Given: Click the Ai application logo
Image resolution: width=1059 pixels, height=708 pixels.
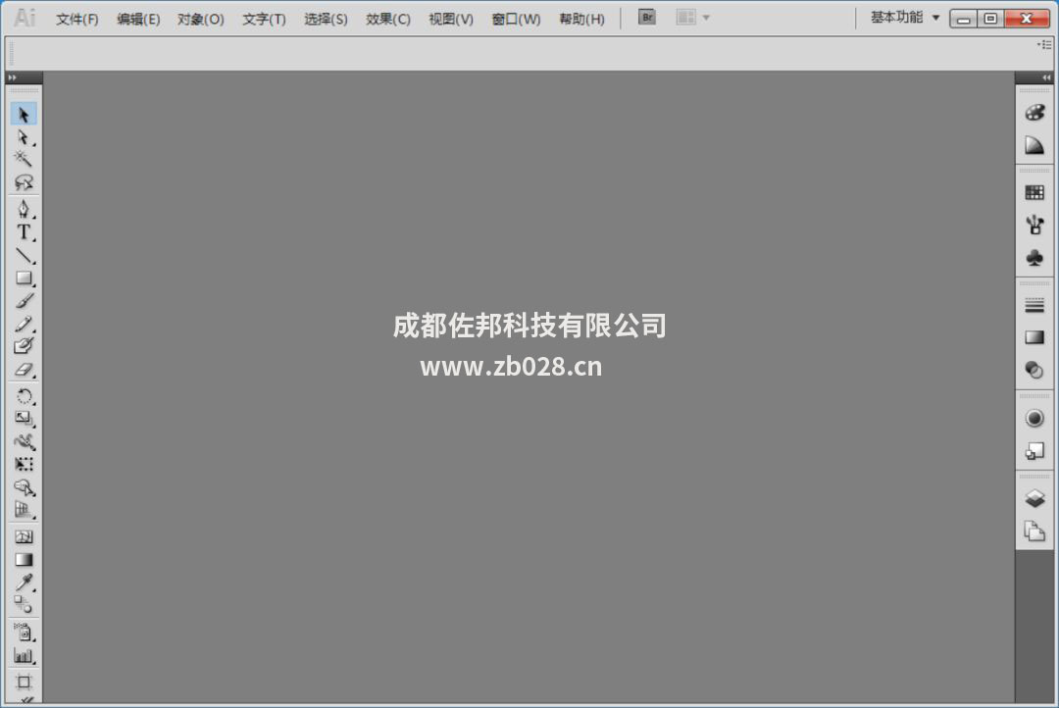Looking at the screenshot, I should 25,18.
